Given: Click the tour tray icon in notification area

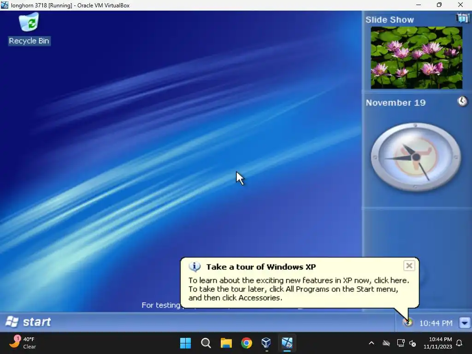Looking at the screenshot, I should [x=408, y=322].
